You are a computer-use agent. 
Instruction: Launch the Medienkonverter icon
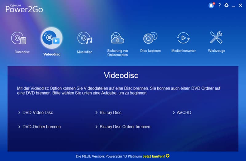click(183, 38)
